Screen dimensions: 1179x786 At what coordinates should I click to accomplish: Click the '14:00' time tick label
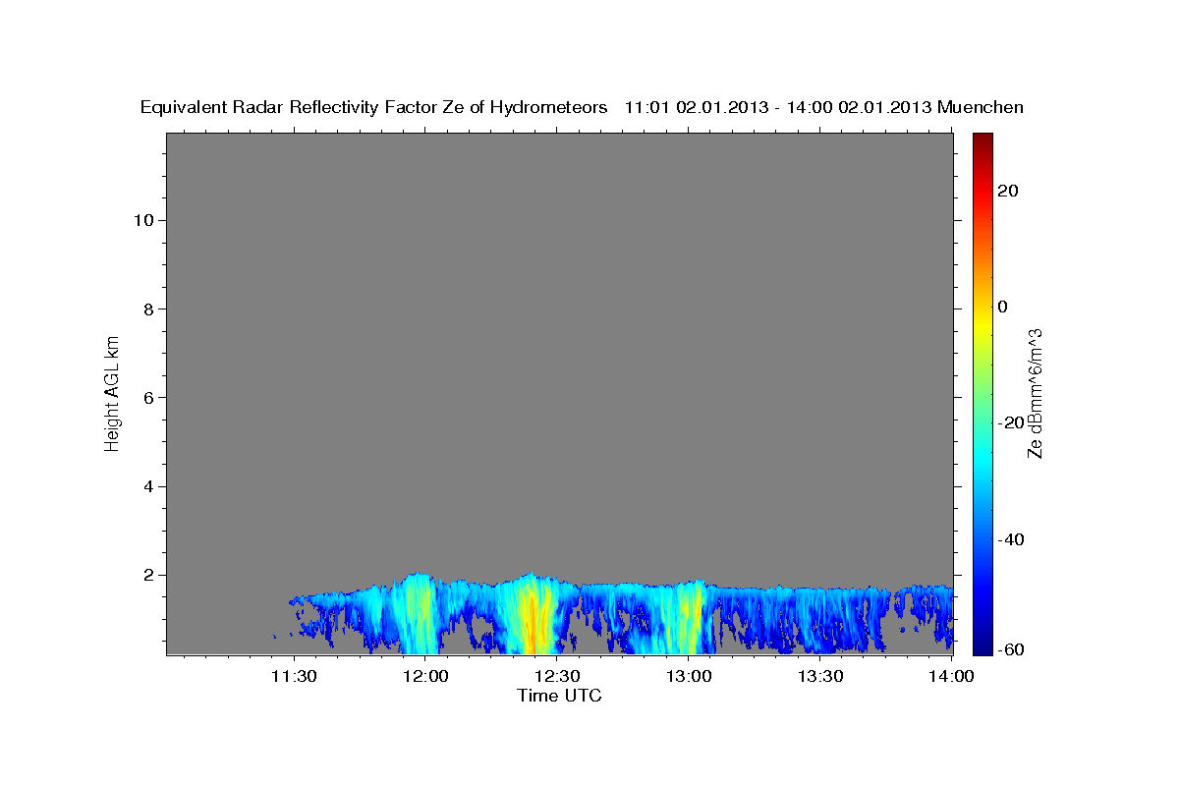click(952, 676)
